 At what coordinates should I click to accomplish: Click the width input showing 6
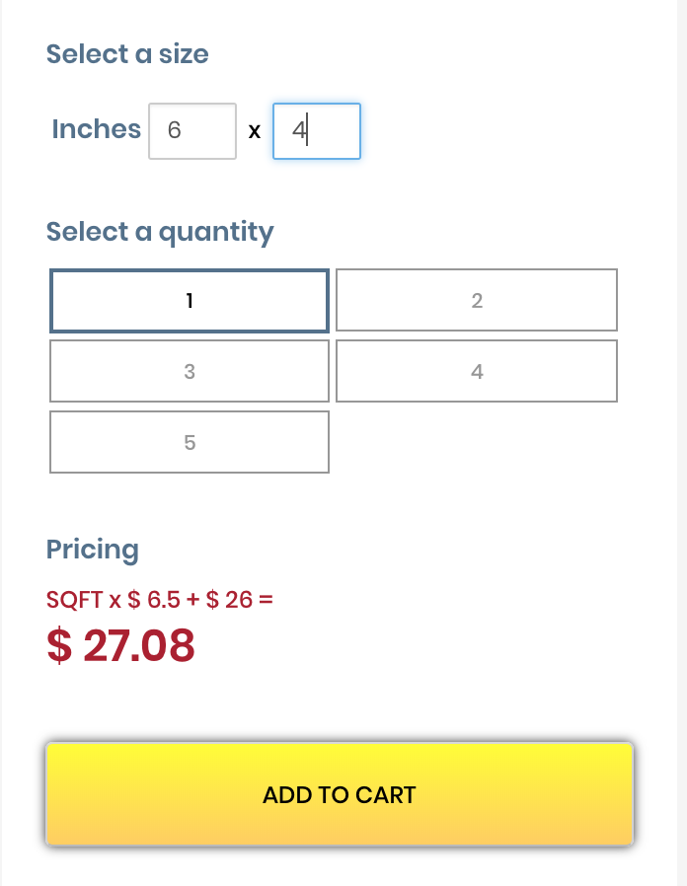tap(192, 130)
